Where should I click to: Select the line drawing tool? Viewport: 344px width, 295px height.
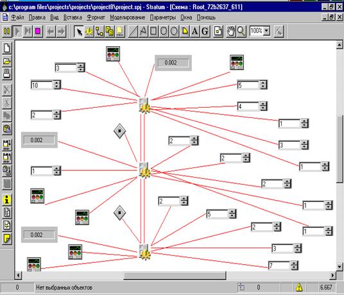[x=132, y=31]
